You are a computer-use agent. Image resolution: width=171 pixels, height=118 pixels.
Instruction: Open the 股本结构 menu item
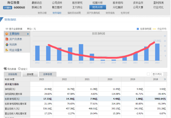pos(118,3)
